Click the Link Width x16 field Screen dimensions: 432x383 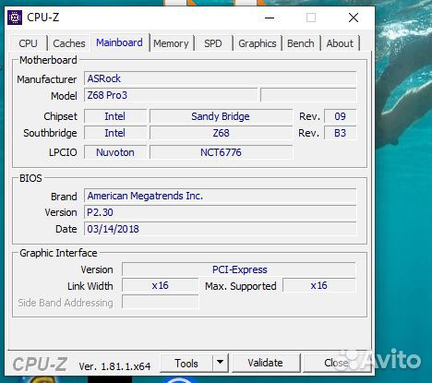(160, 286)
